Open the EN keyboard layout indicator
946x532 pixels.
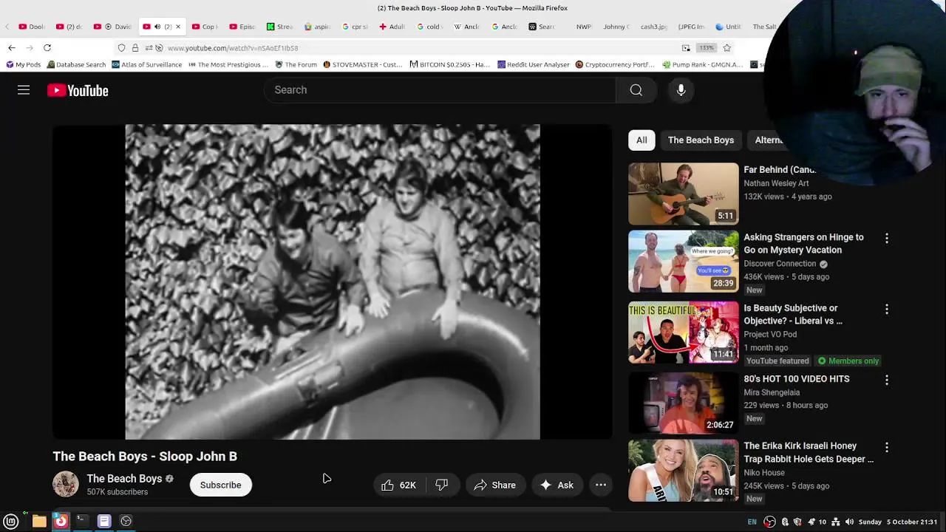752,522
